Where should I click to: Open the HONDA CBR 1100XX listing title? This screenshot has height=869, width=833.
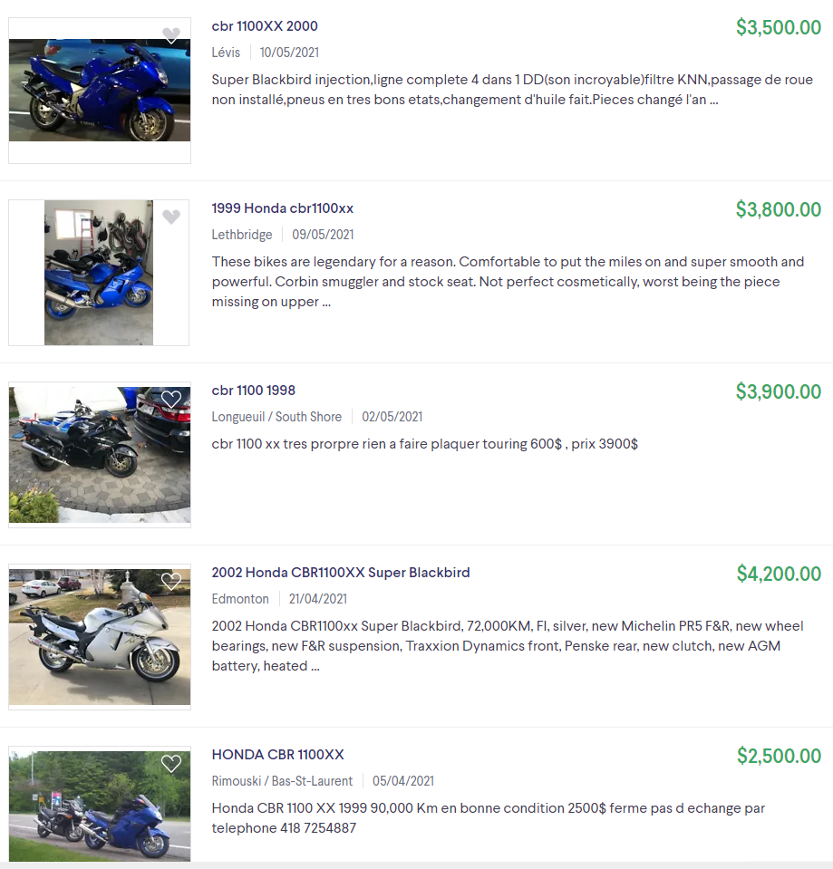pyautogui.click(x=277, y=755)
